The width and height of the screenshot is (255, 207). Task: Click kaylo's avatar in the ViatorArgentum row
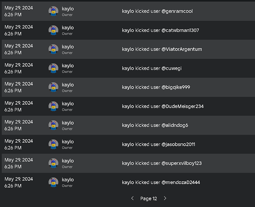pos(53,49)
